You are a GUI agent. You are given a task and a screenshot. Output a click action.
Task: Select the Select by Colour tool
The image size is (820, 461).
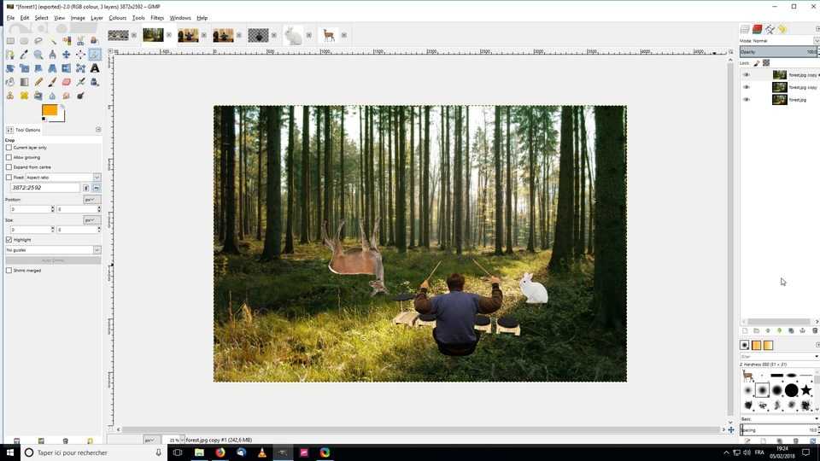(67, 41)
